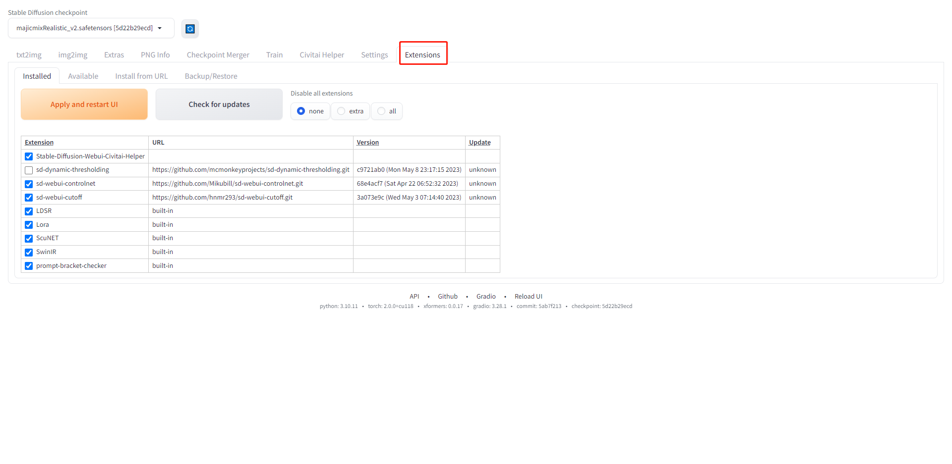Open the Github footer link
952x464 pixels.
[x=447, y=297]
